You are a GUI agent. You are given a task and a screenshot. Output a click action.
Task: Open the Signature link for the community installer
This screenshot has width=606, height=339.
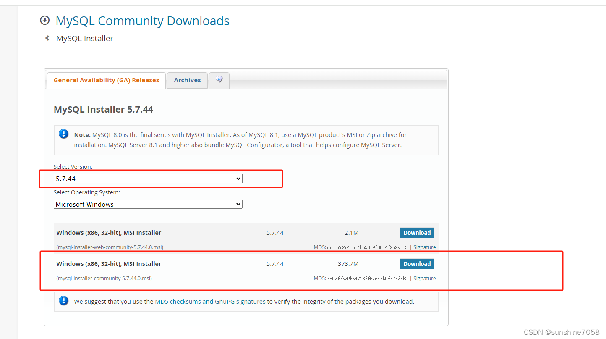[424, 278]
